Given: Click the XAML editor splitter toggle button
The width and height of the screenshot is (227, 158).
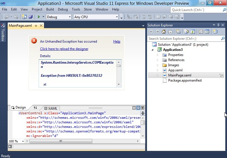Looking at the screenshot, I should pyautogui.click(x=143, y=113).
